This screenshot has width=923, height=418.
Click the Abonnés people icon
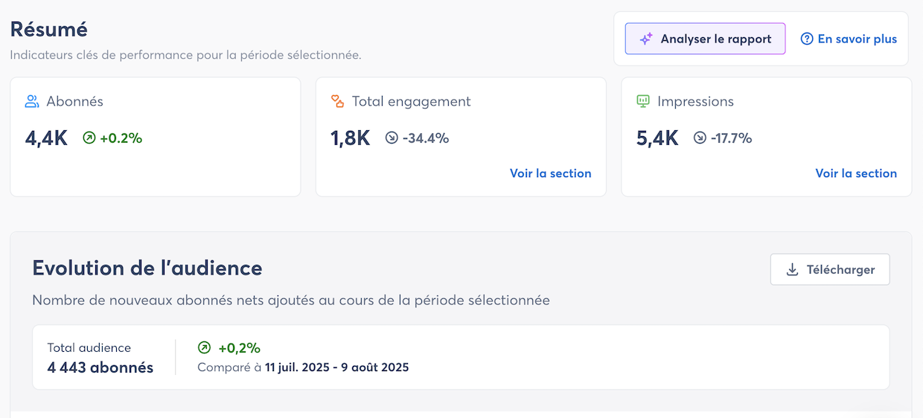(x=32, y=101)
